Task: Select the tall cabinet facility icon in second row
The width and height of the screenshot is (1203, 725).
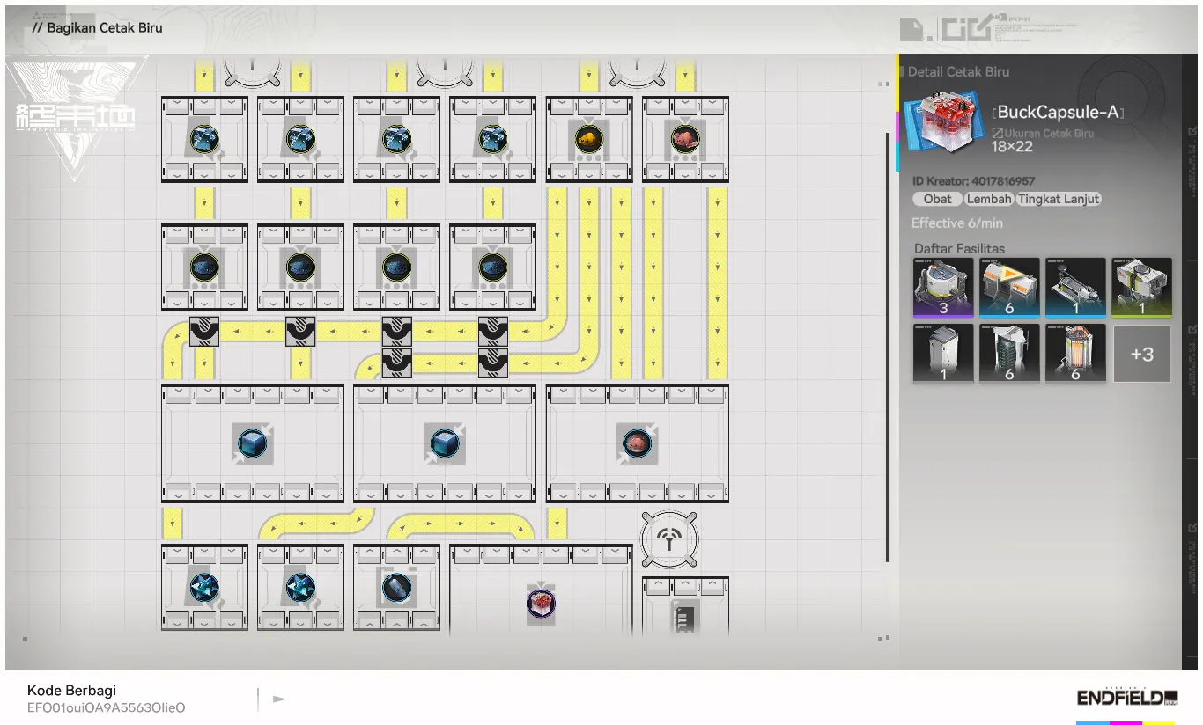Action: pos(942,353)
